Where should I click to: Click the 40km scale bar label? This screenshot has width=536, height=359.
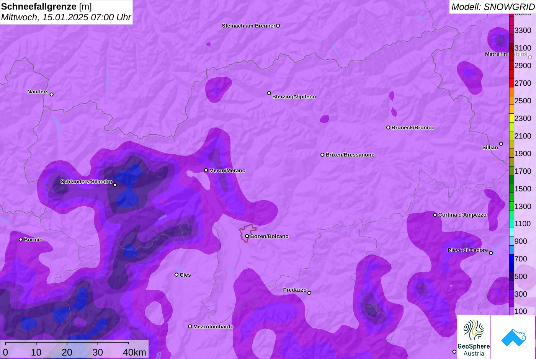(134, 352)
